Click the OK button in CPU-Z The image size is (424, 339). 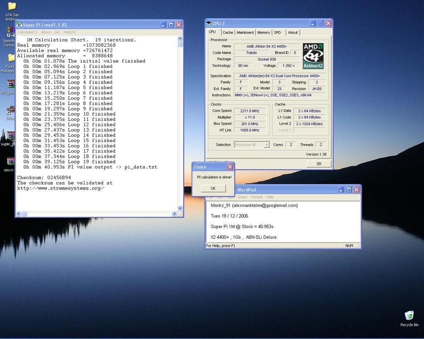pos(318,163)
